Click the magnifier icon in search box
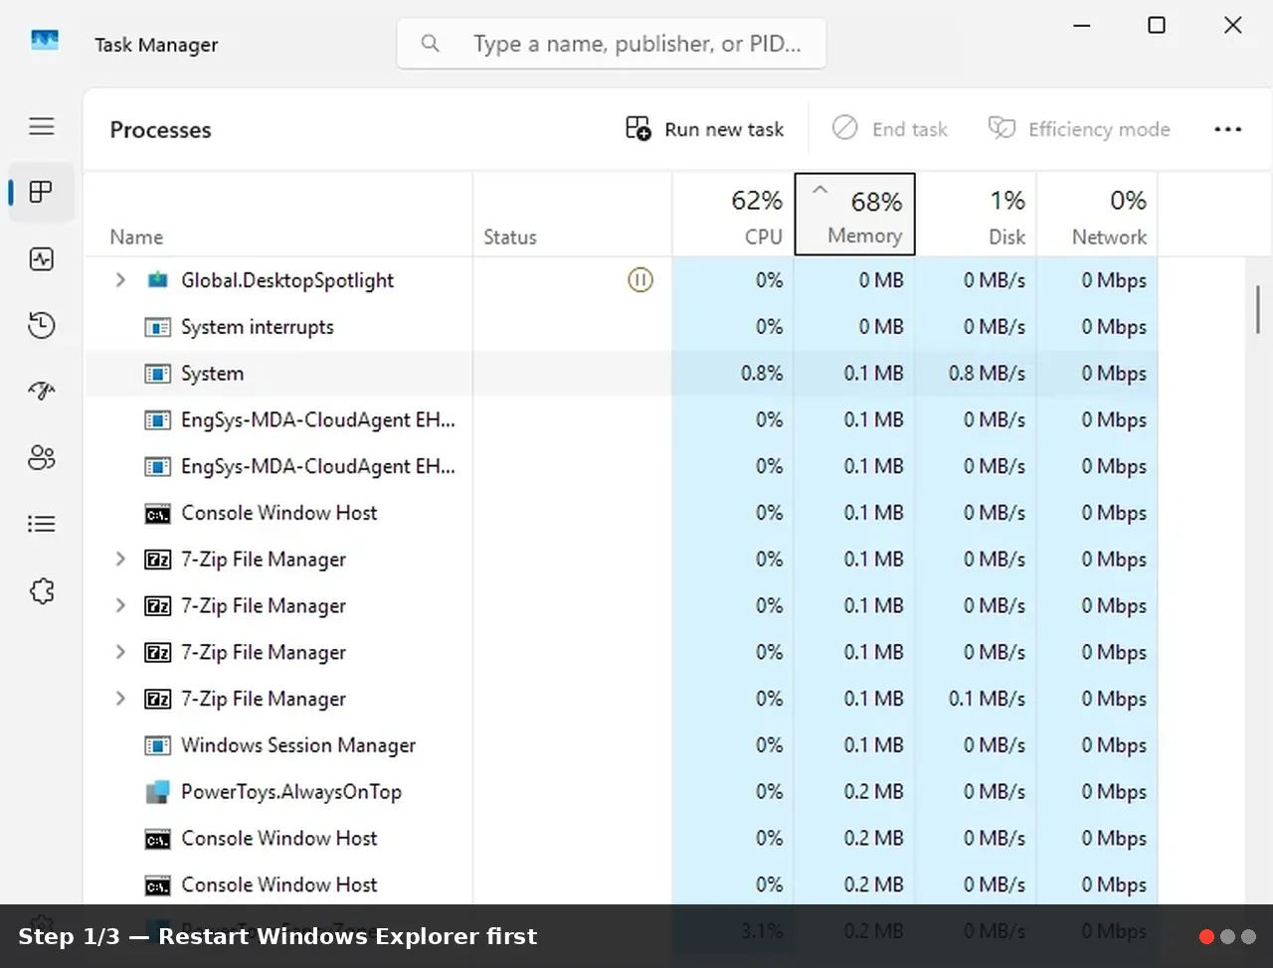Viewport: 1273px width, 968px height. 430,43
